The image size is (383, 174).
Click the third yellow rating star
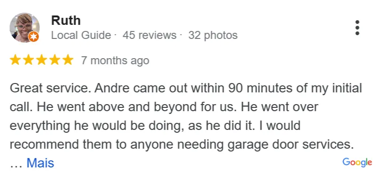point(41,60)
